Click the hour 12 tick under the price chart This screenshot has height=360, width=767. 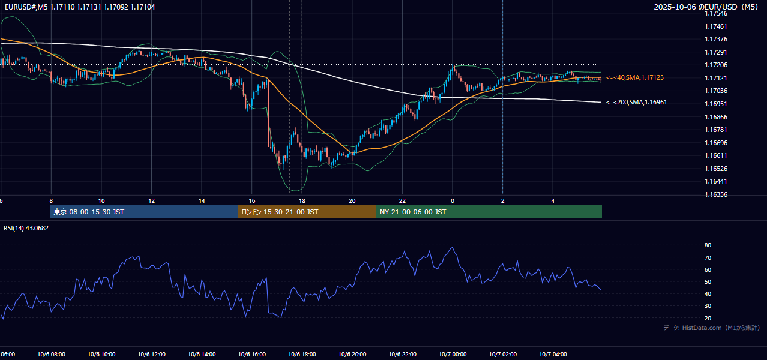[152, 201]
